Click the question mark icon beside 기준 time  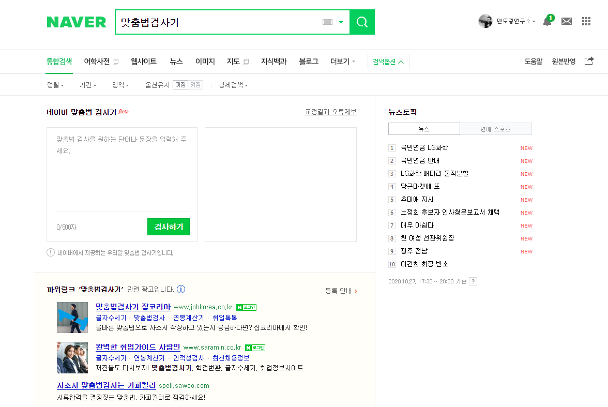(473, 281)
